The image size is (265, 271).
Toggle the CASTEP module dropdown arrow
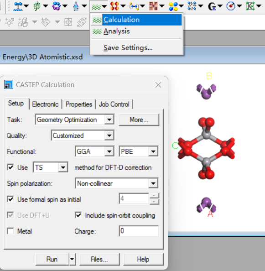(x=104, y=6)
